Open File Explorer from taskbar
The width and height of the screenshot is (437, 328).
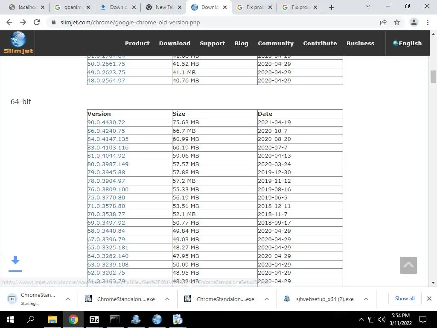(52, 319)
